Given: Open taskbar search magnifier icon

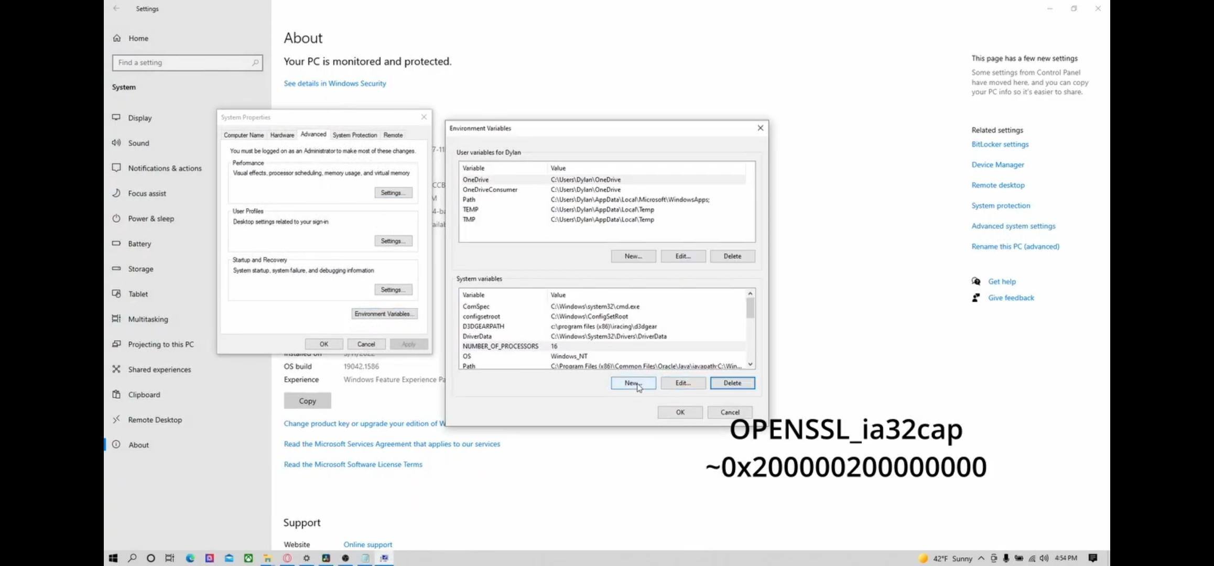Looking at the screenshot, I should (x=132, y=558).
